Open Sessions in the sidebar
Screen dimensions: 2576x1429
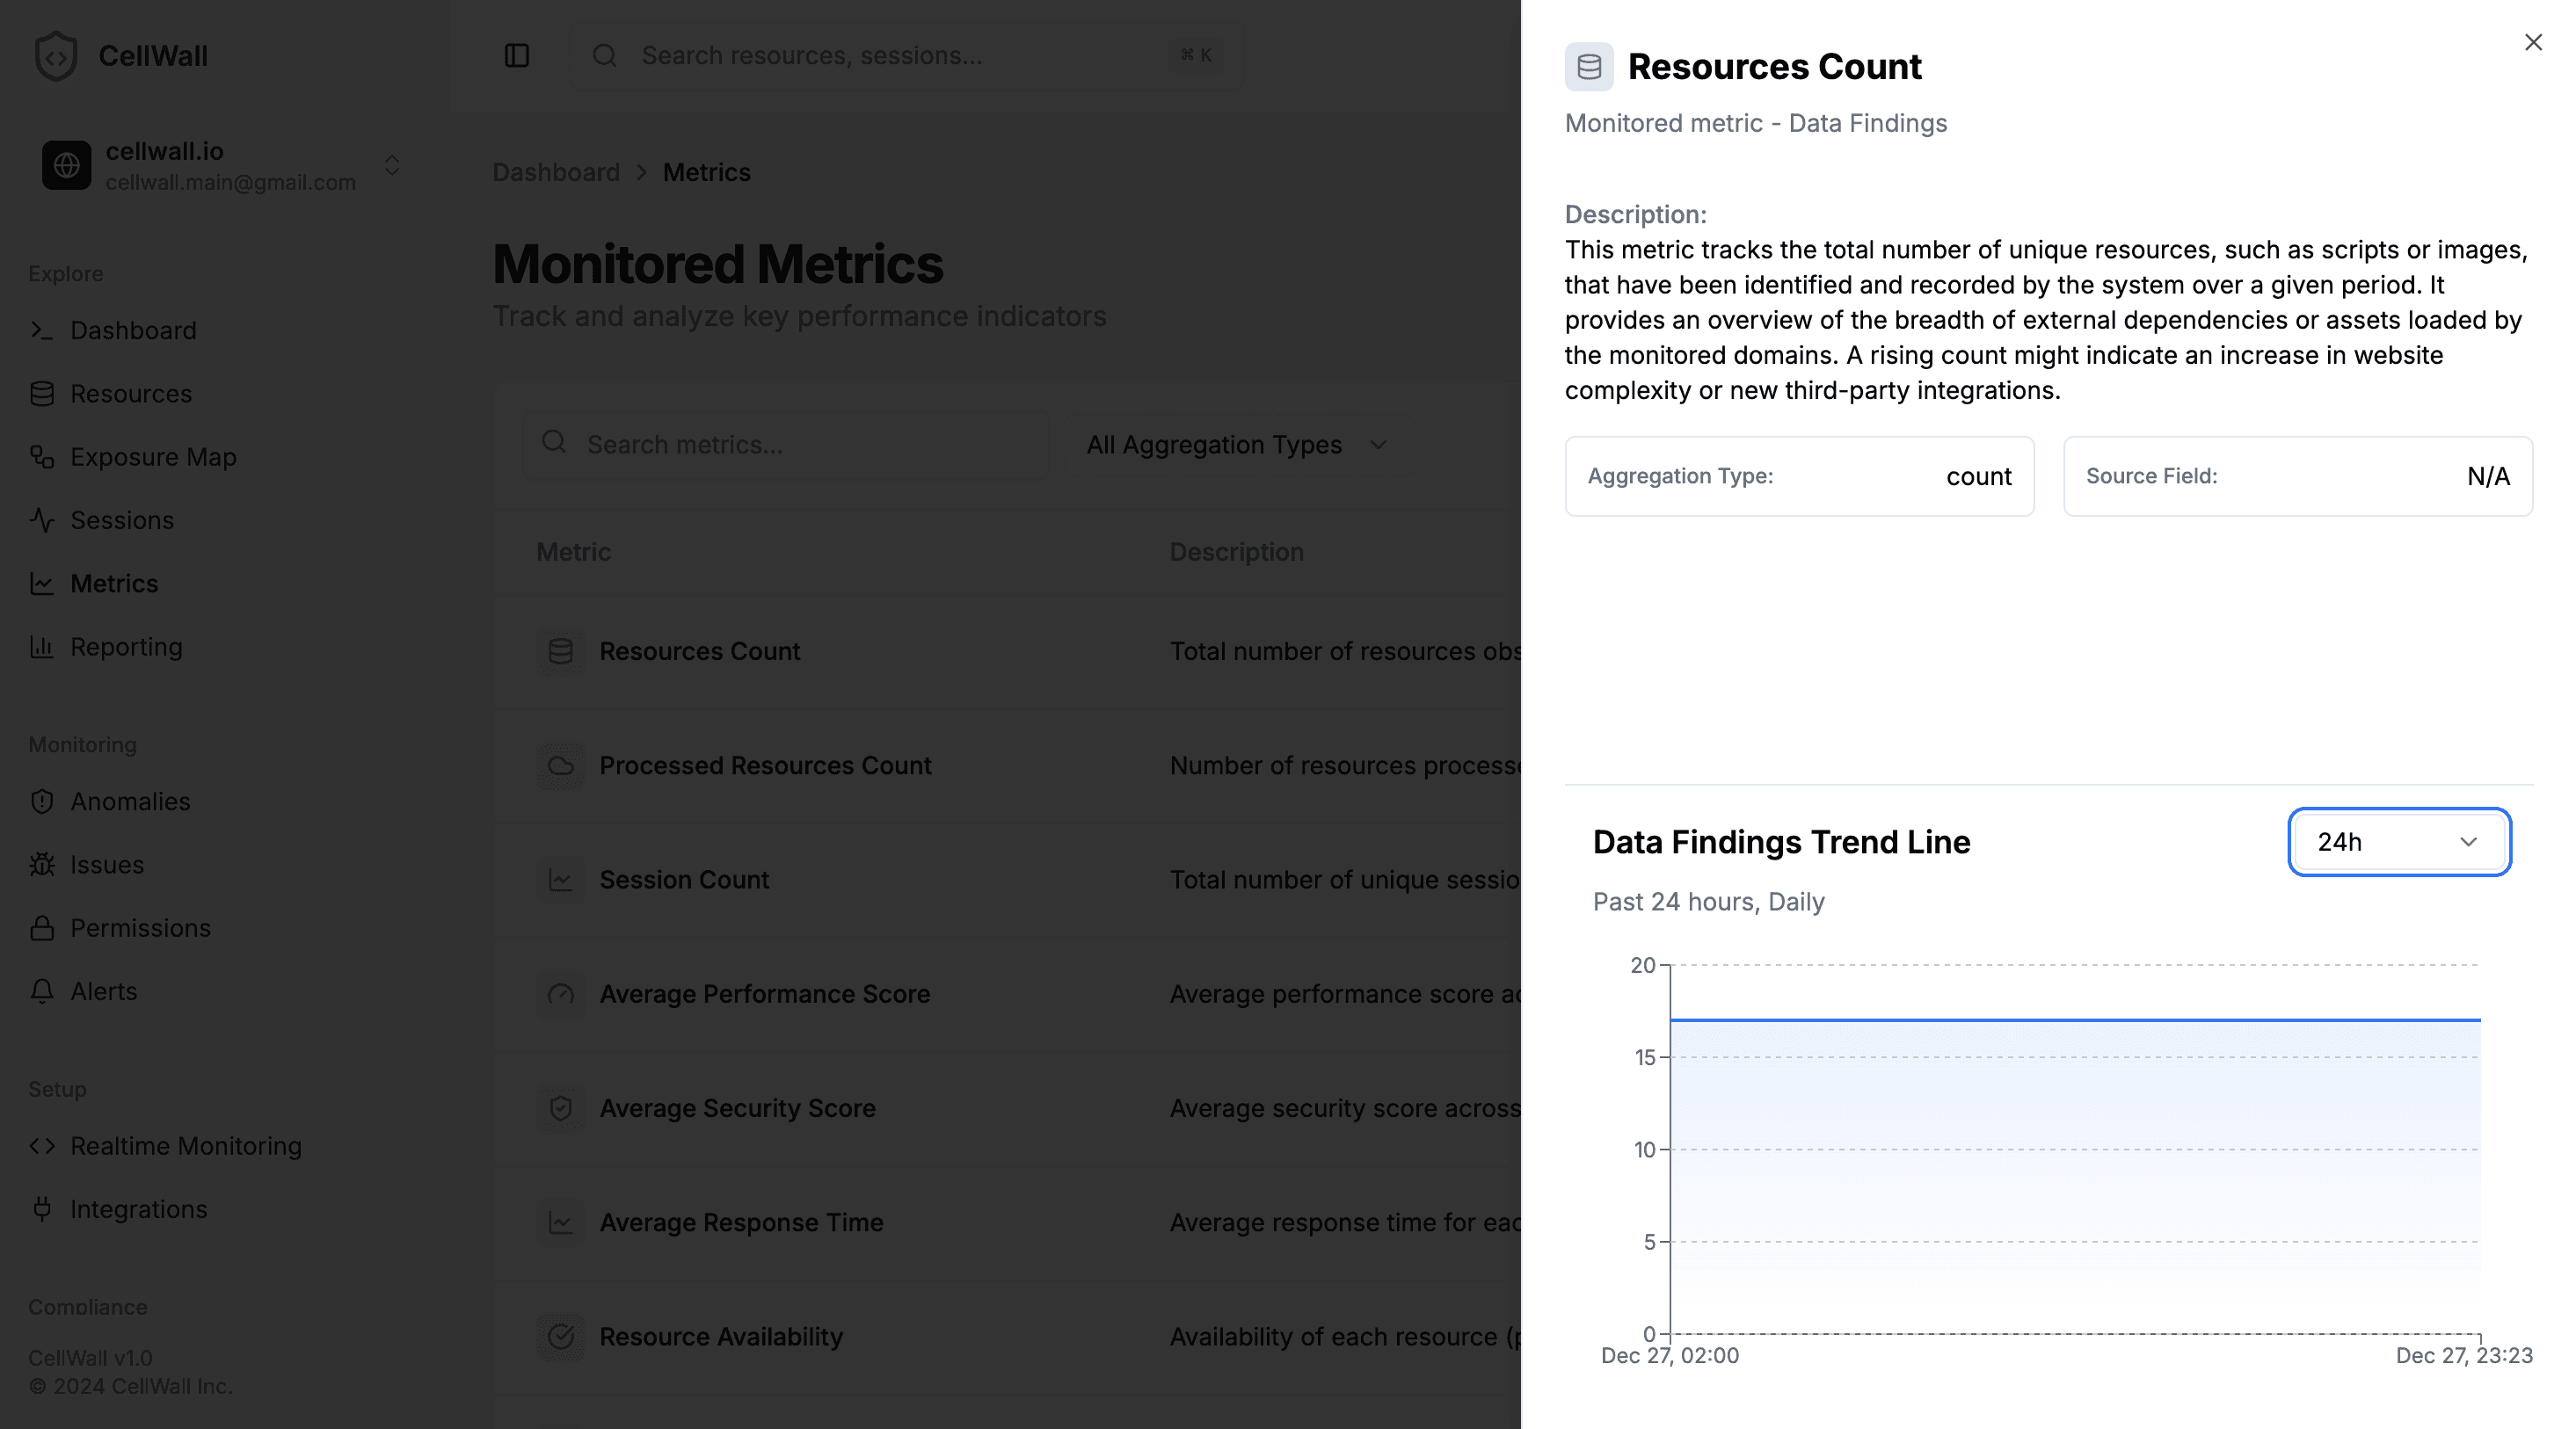point(122,519)
